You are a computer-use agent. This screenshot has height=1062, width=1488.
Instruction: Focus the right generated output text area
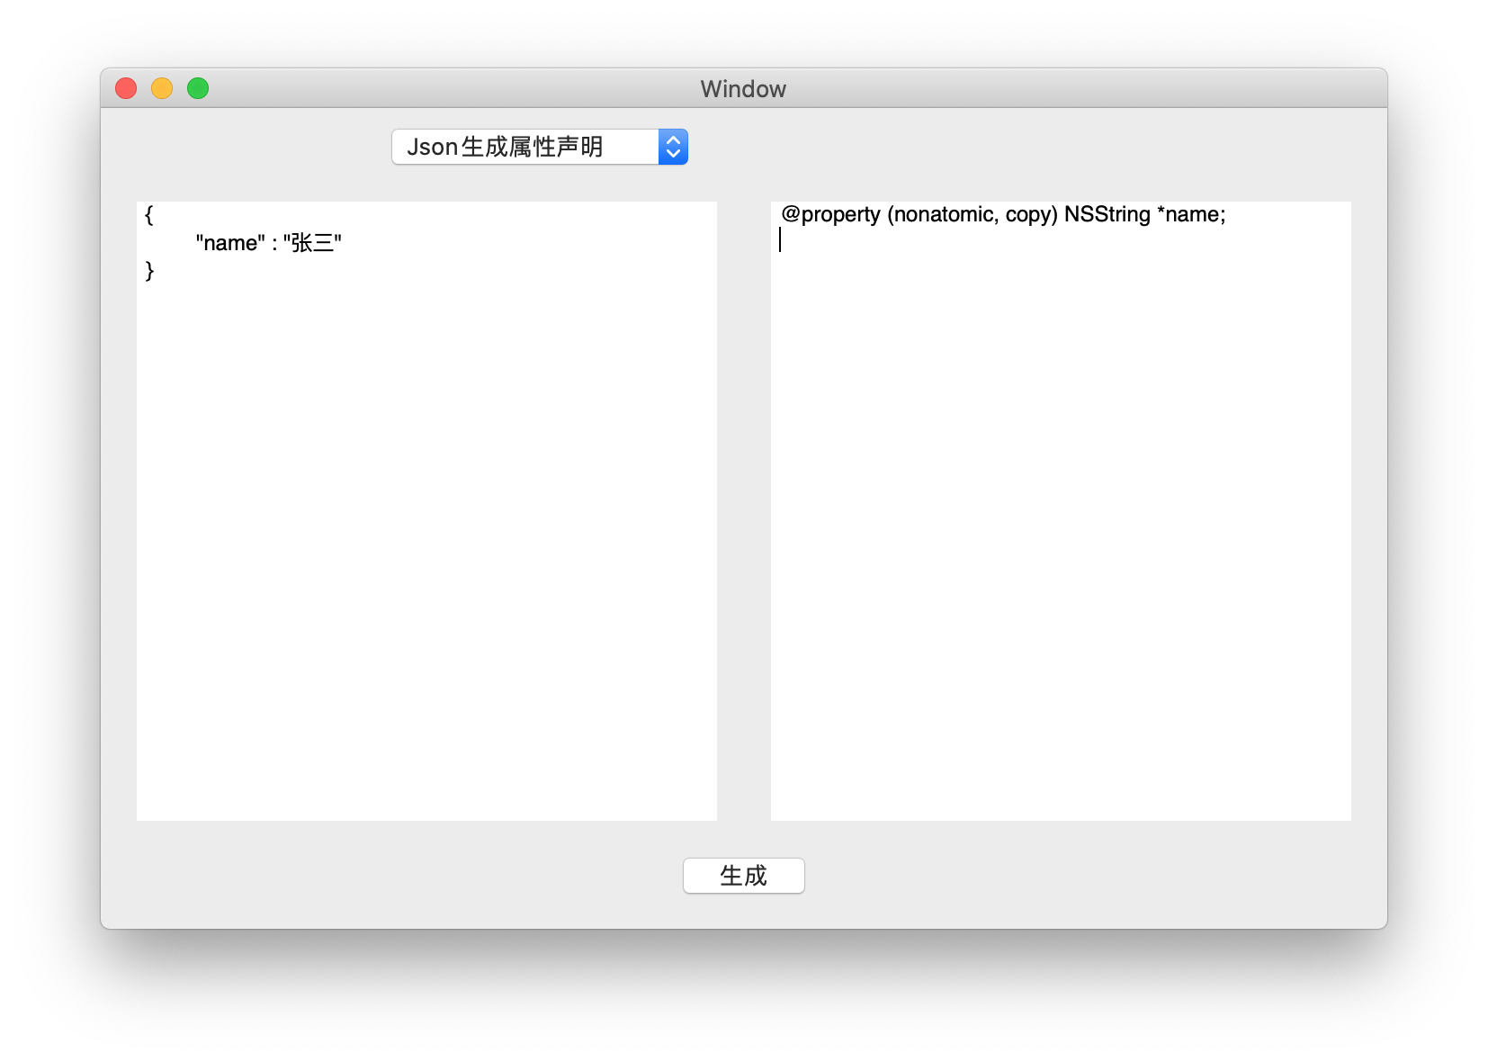[x=1061, y=511]
